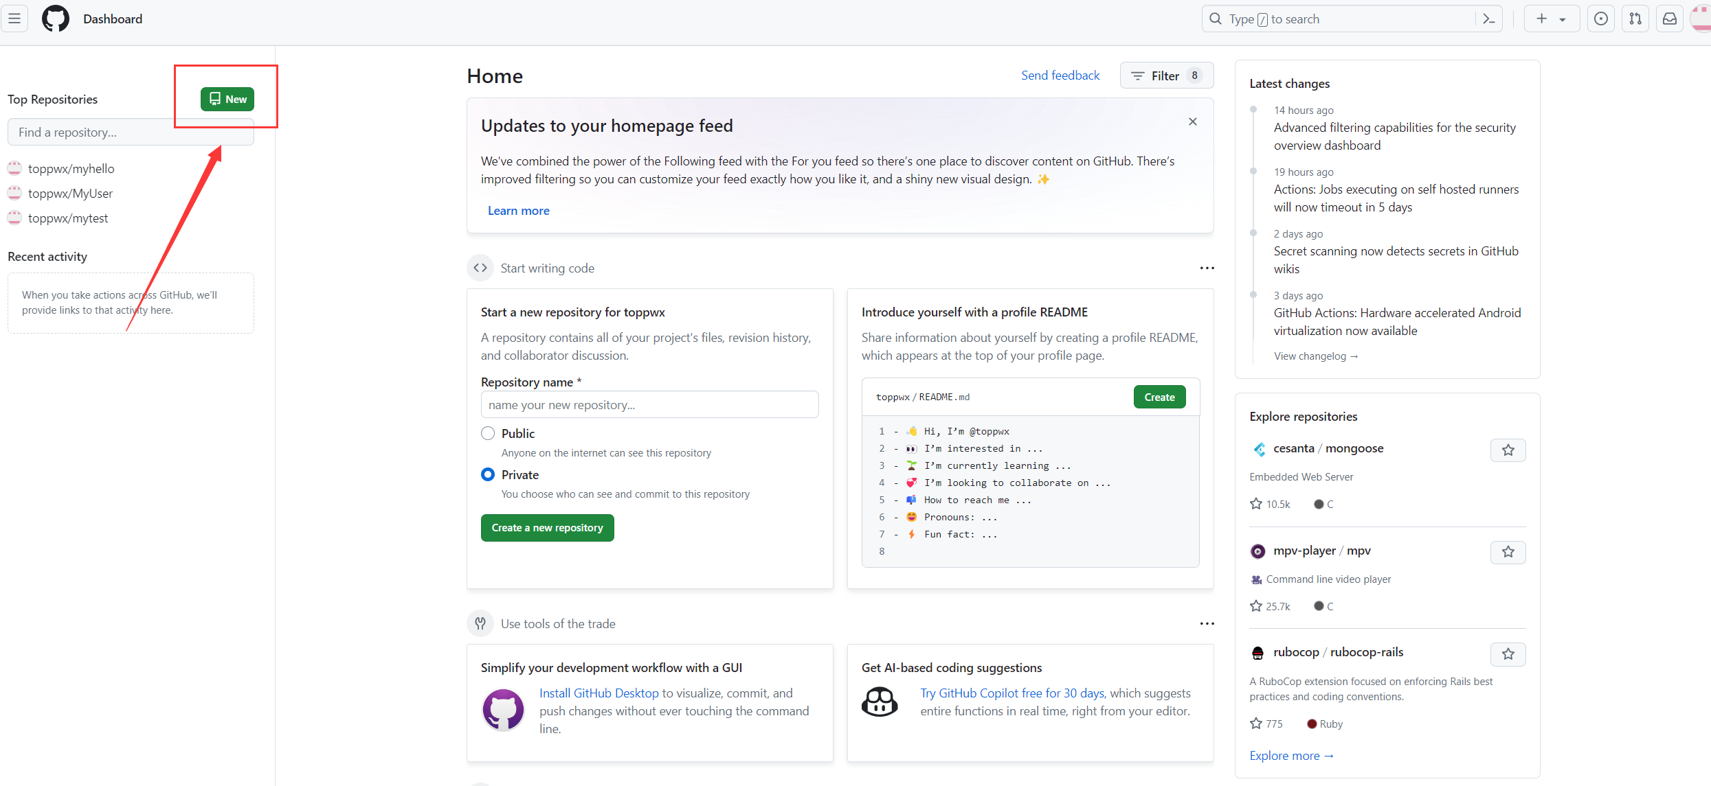The image size is (1711, 786).
Task: Open the Use tools of the trade options menu
Action: coord(1207,623)
